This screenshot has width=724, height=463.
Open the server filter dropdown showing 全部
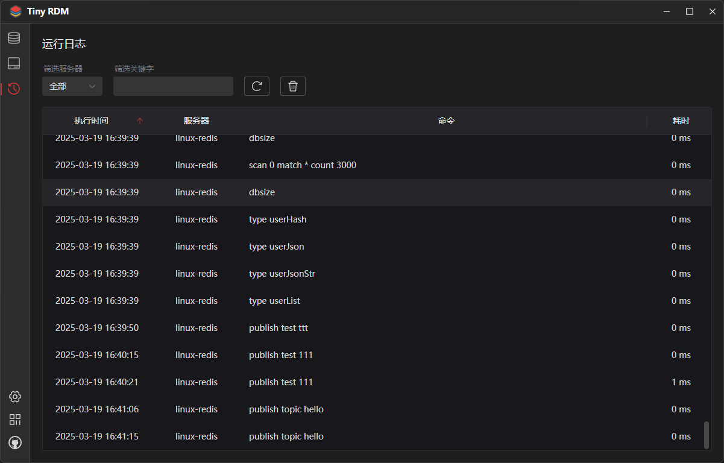(72, 86)
